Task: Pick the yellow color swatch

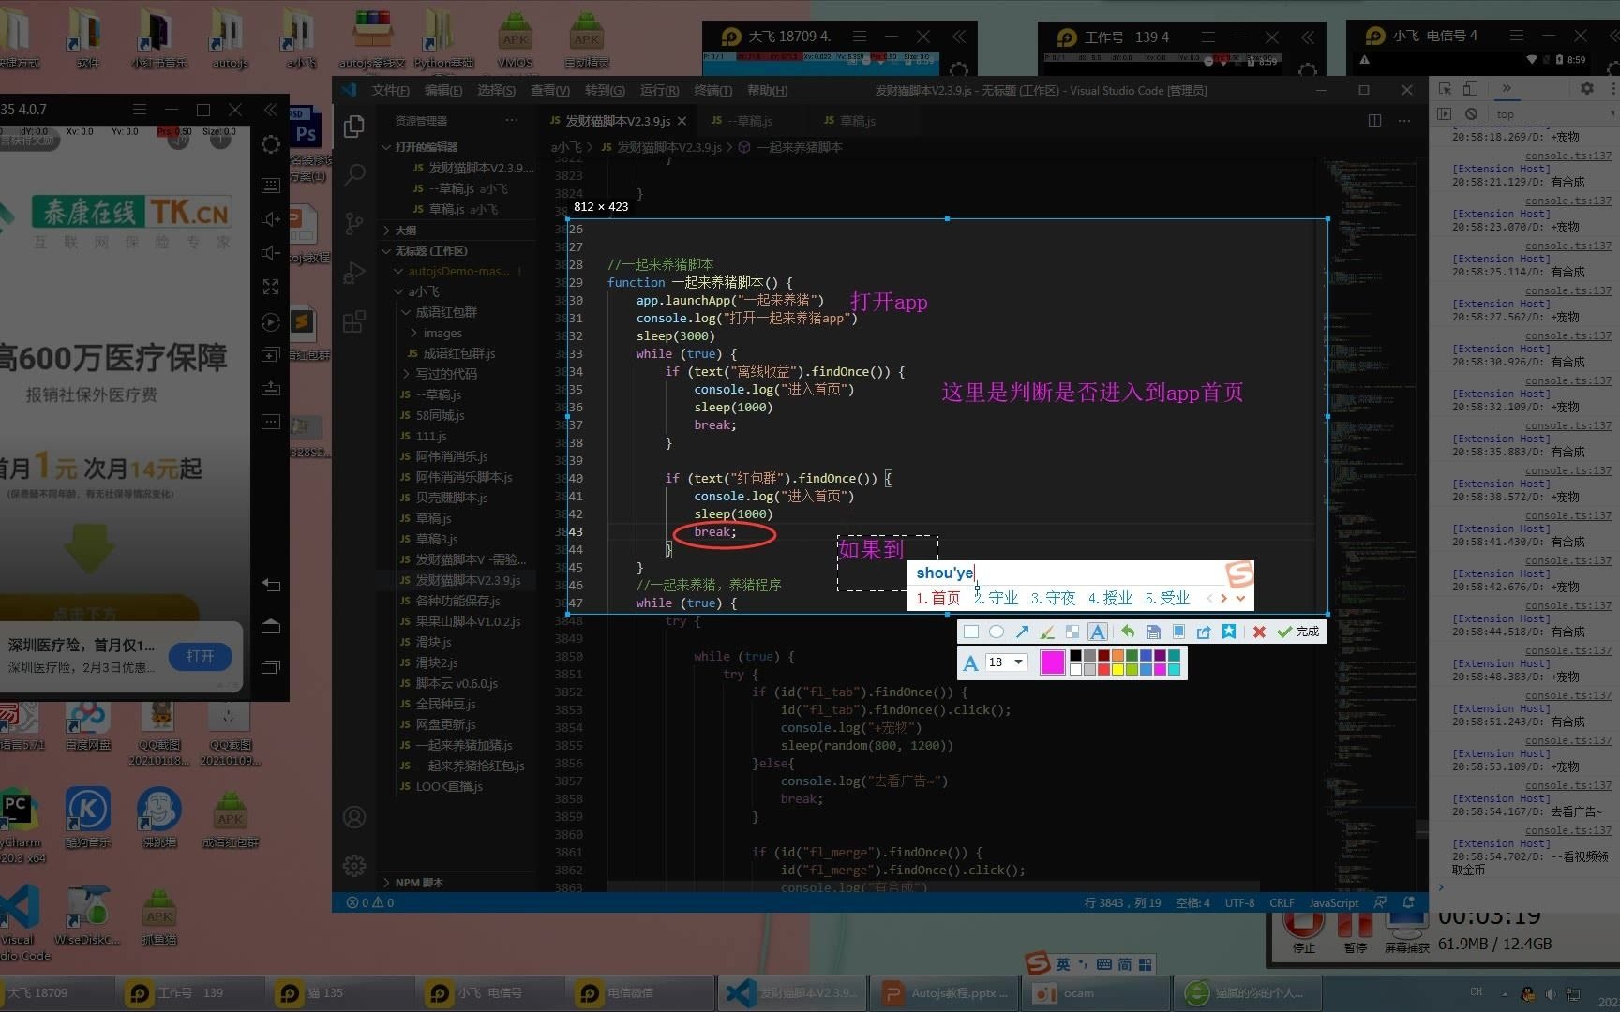Action: (x=1117, y=669)
